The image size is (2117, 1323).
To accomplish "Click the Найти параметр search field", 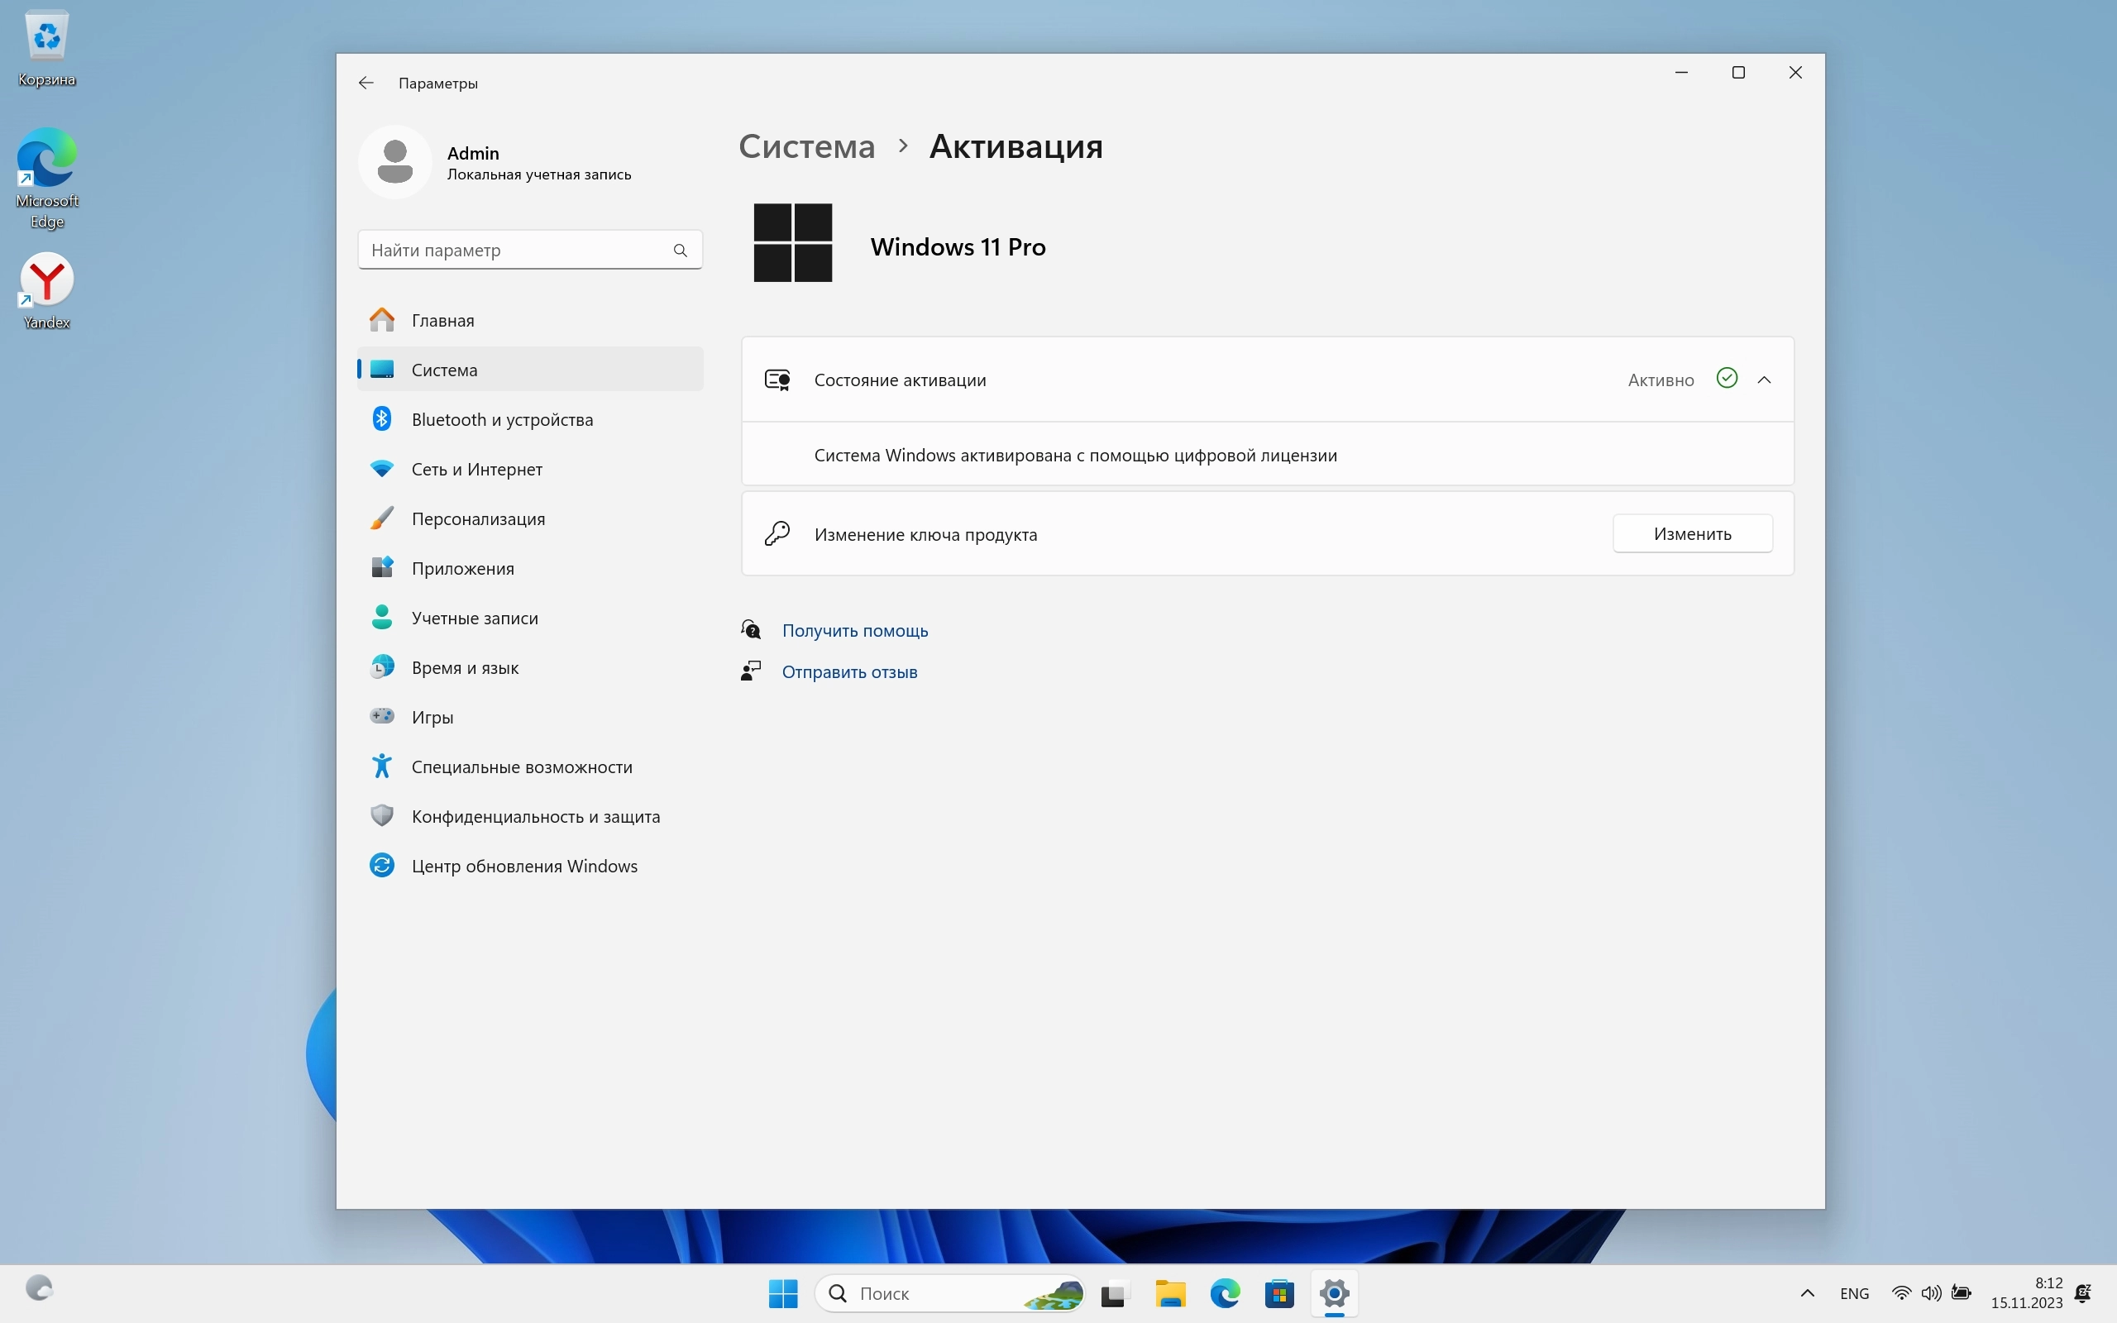I will [516, 251].
